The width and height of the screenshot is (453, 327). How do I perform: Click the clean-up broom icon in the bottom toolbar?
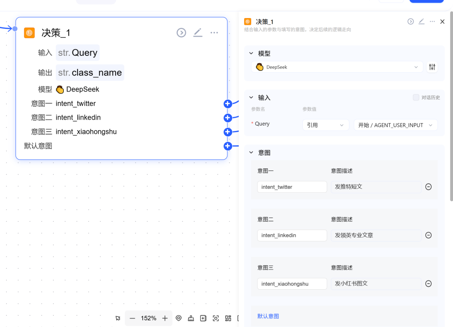tap(191, 319)
